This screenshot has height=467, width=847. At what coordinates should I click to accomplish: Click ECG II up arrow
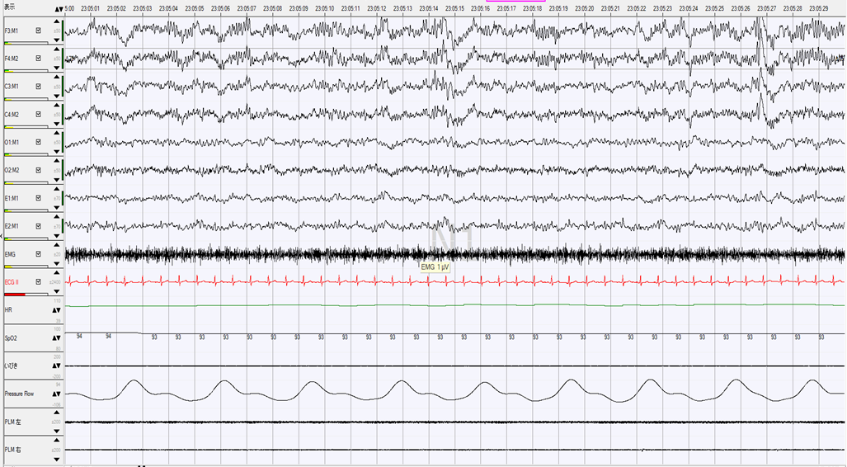(x=57, y=273)
